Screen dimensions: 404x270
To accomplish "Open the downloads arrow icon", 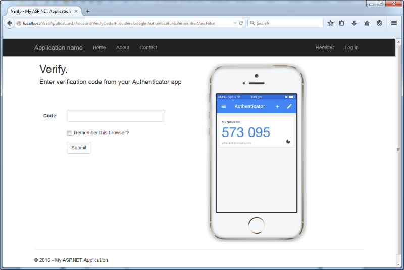I will [x=354, y=23].
